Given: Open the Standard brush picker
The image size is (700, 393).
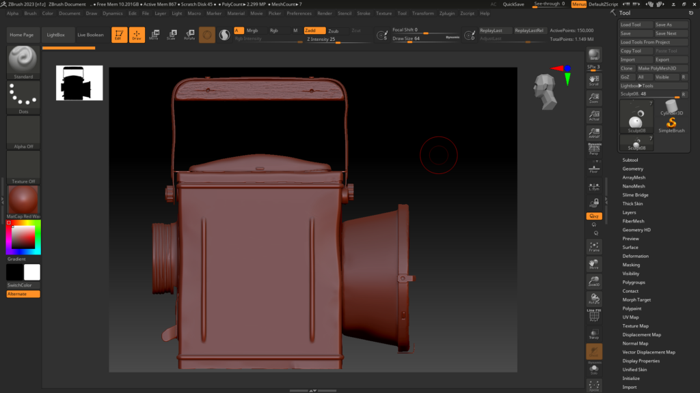Looking at the screenshot, I should click(23, 60).
